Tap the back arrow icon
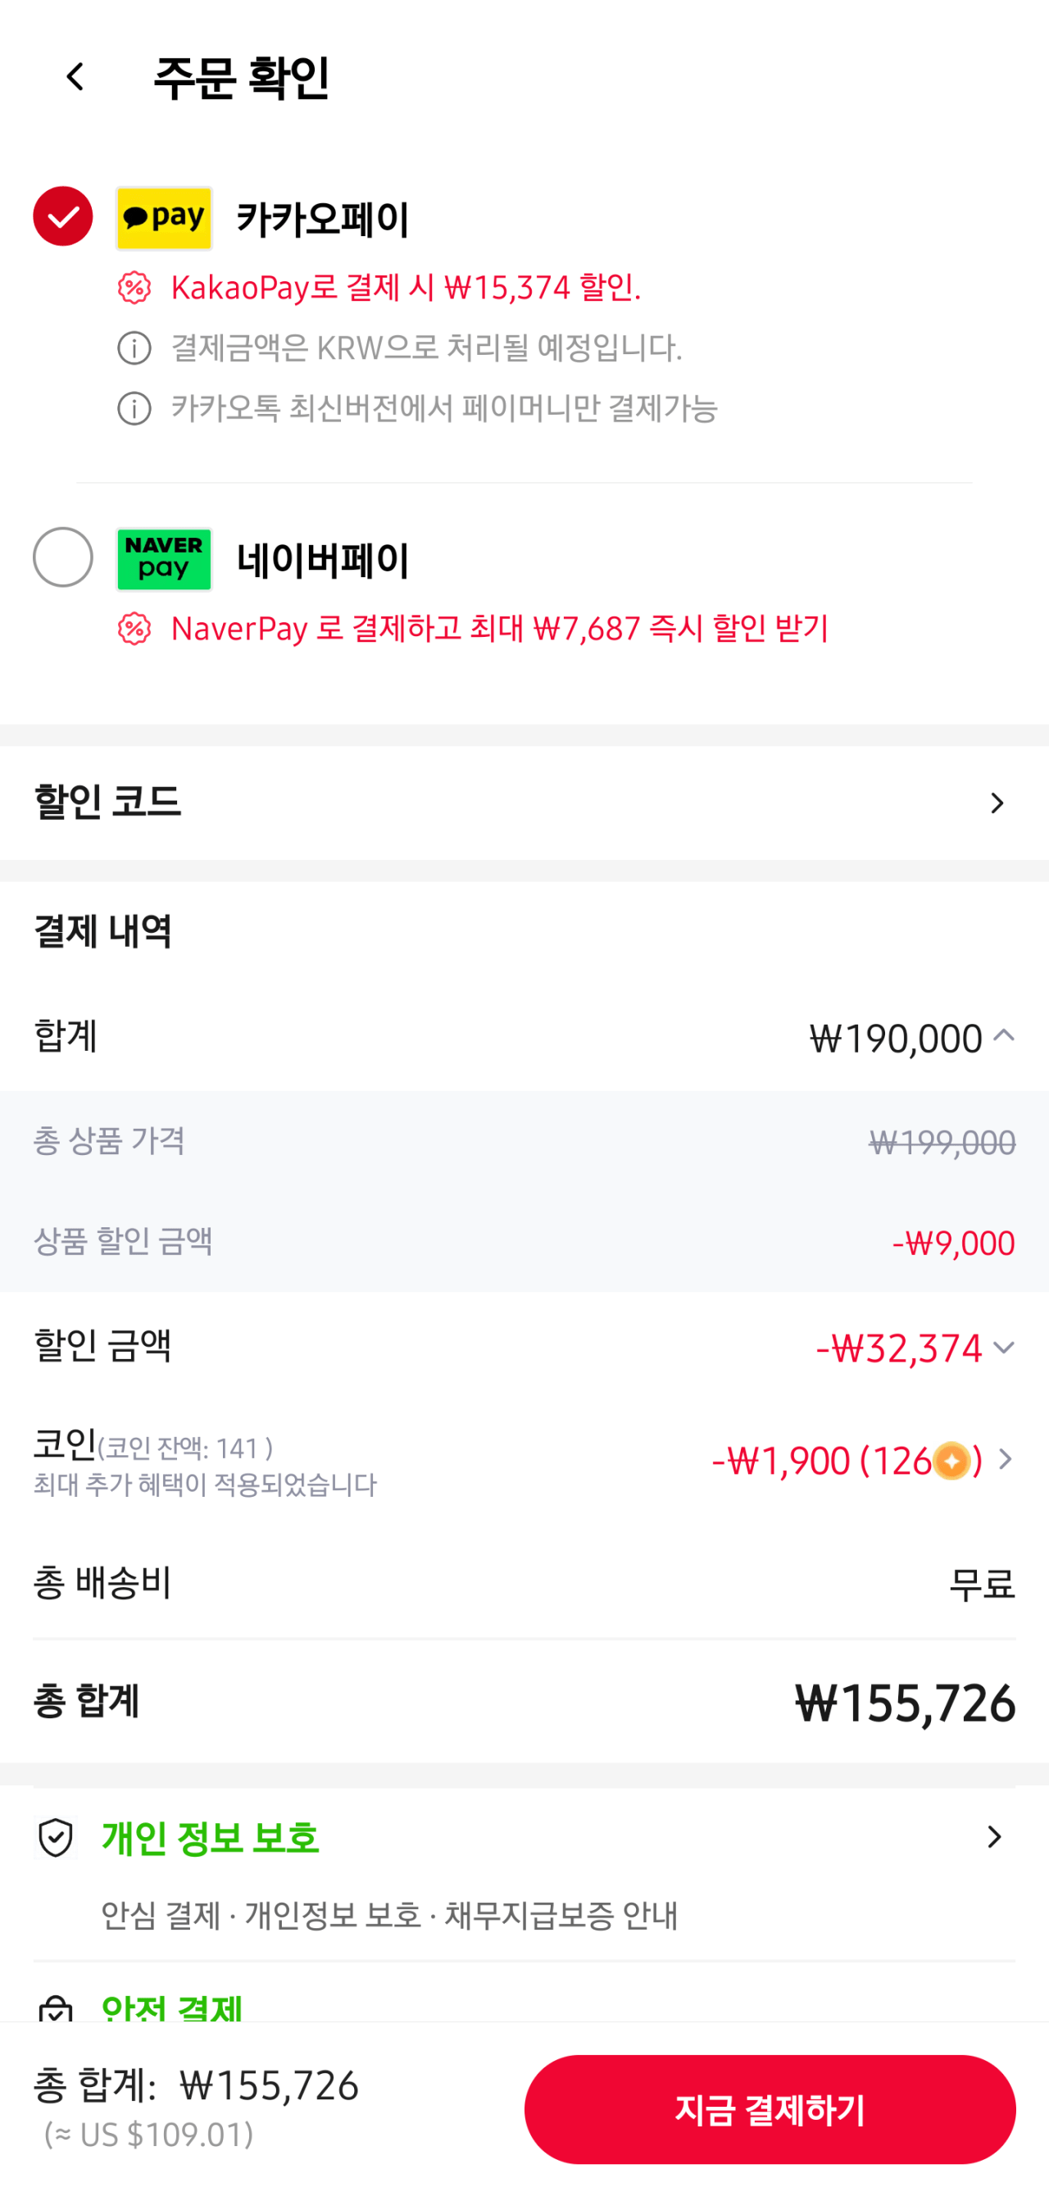This screenshot has height=2192, width=1049. (x=75, y=76)
